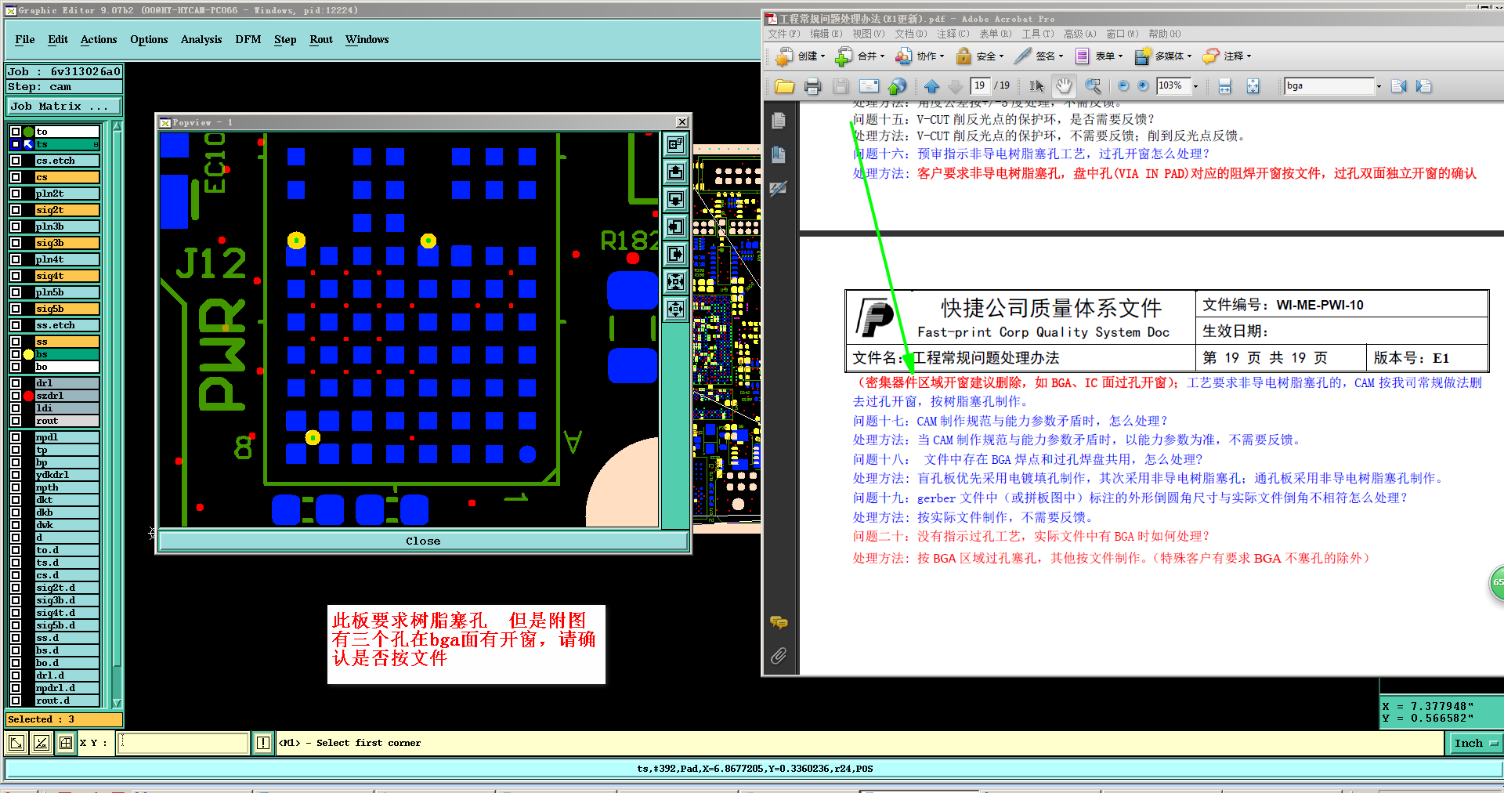Open the Actions menu in Graphic Editor
Viewport: 1504px width, 793px height.
[99, 39]
